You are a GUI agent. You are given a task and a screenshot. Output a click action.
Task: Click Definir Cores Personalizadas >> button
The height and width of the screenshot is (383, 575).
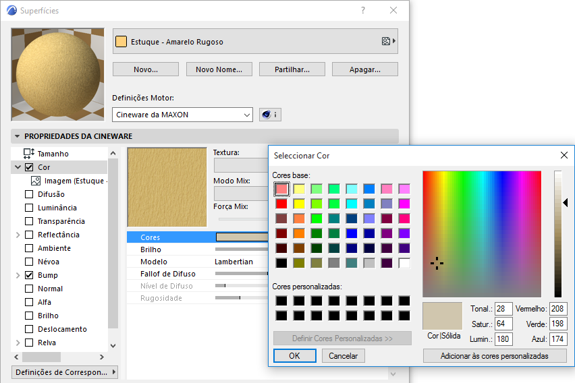342,338
